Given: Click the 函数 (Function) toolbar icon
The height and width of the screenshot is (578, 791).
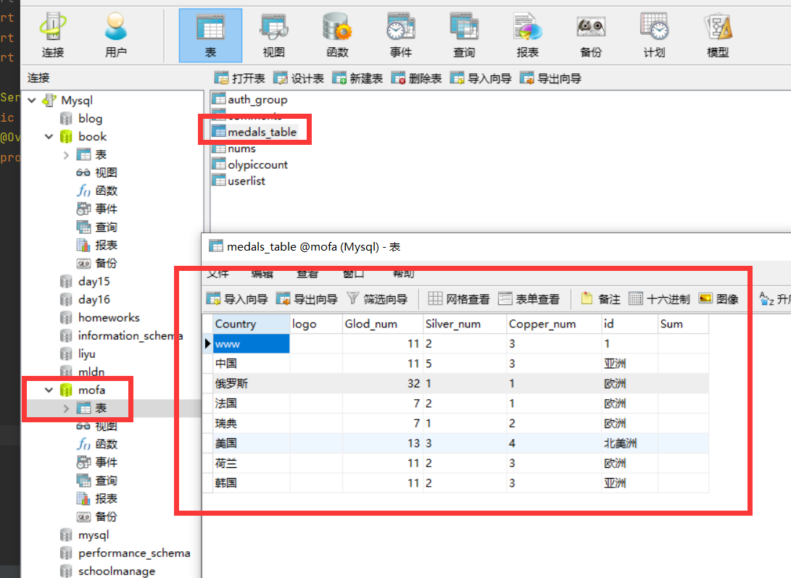Looking at the screenshot, I should pos(337,35).
